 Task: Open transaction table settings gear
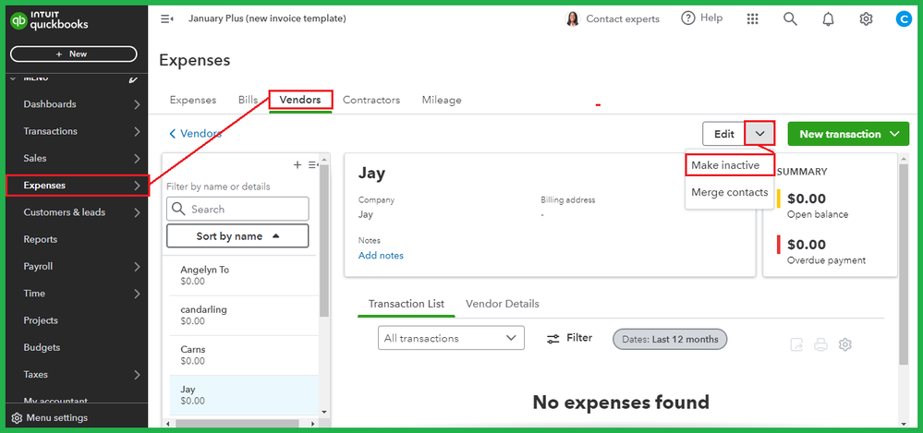pyautogui.click(x=845, y=344)
